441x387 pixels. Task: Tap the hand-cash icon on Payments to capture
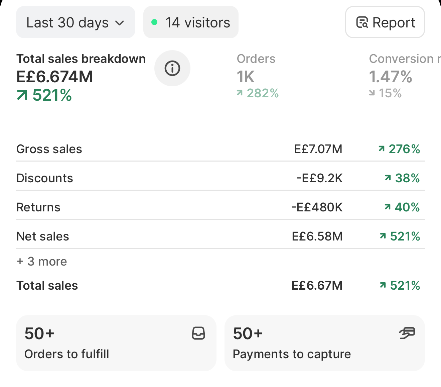(x=407, y=333)
